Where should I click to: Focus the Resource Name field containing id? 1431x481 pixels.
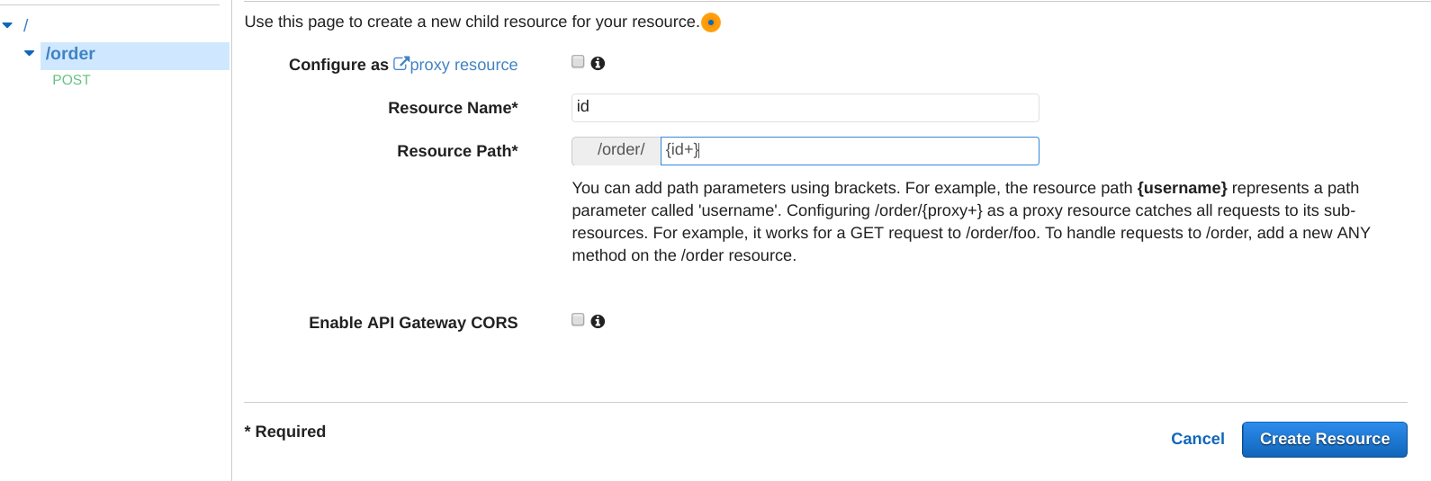(805, 108)
